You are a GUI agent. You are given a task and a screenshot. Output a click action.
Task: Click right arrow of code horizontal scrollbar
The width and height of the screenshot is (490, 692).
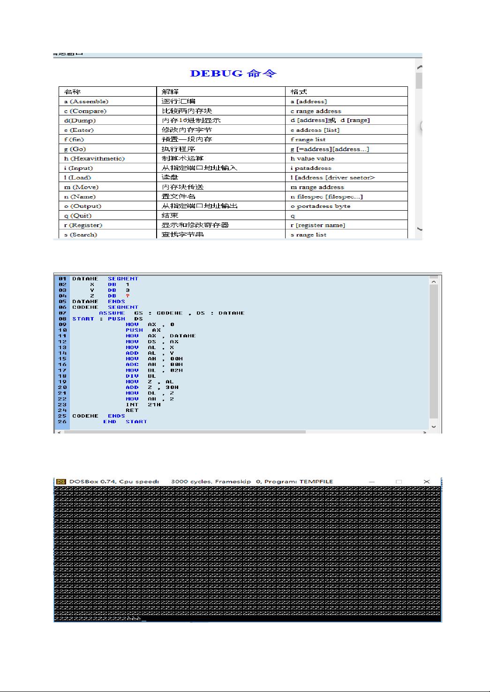[425, 432]
